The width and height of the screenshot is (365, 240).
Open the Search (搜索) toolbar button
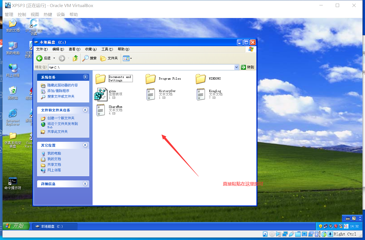(89, 58)
